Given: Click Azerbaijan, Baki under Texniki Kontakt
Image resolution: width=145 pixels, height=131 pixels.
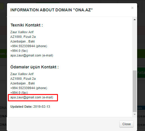Looking at the screenshot, I should click(22, 41).
